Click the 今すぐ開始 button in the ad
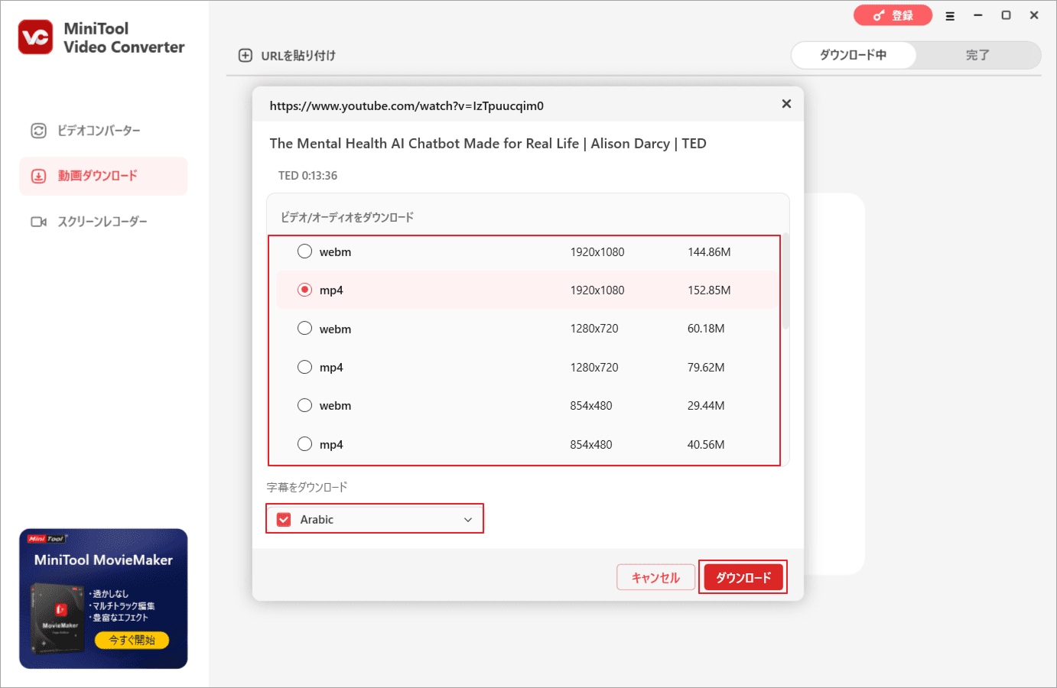The image size is (1057, 688). click(132, 640)
